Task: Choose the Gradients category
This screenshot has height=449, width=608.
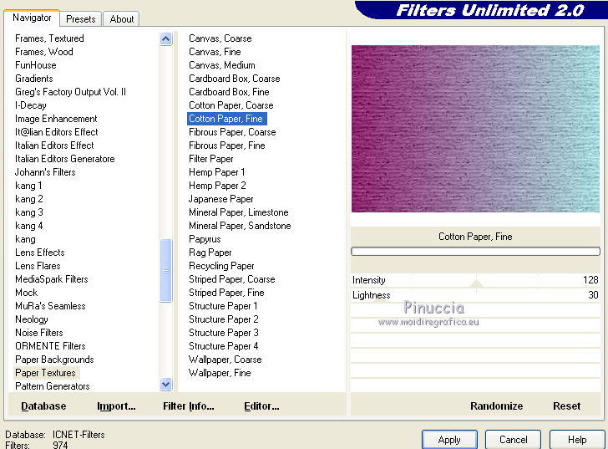Action: click(33, 79)
